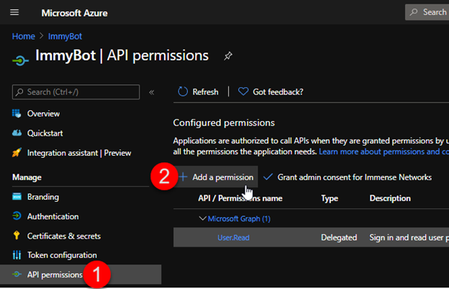This screenshot has width=449, height=289.
Task: Click the Integration assistant rocket icon
Action: click(x=17, y=152)
